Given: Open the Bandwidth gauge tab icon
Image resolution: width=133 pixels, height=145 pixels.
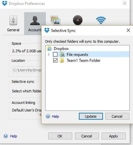Looking at the screenshot, I should (78, 20).
